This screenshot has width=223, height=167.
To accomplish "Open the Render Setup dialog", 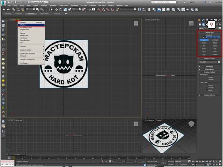I will pyautogui.click(x=179, y=9).
